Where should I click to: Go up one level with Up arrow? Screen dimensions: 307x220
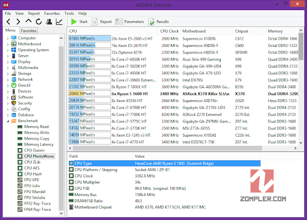point(28,21)
